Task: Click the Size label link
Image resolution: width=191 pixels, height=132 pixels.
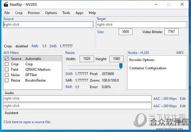Action: [x=100, y=32]
